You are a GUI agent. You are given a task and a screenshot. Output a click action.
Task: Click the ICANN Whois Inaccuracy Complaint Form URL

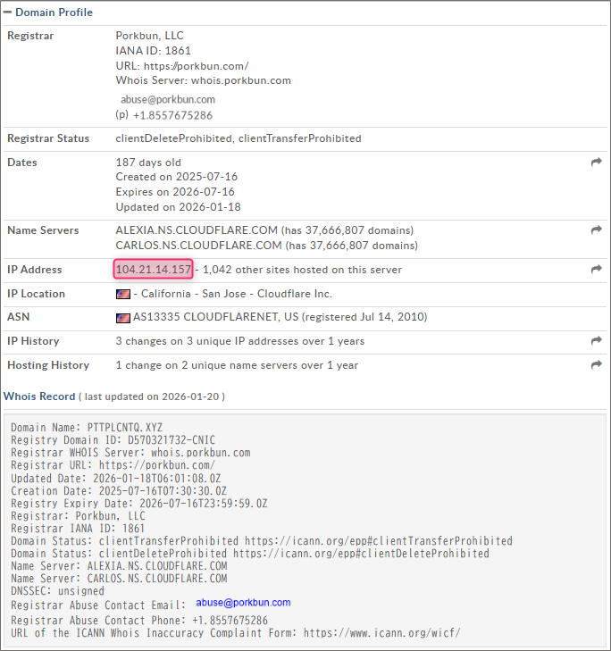381,633
